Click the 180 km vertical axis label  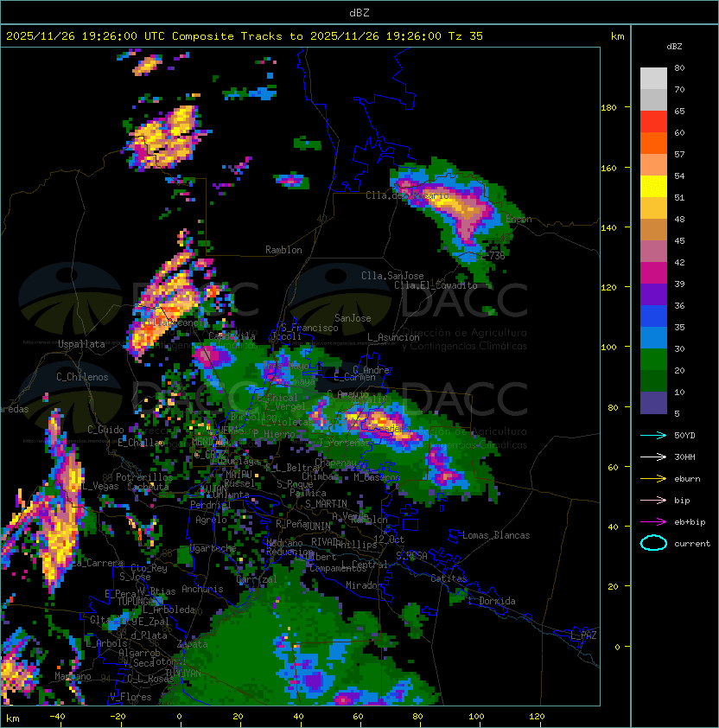[x=608, y=108]
